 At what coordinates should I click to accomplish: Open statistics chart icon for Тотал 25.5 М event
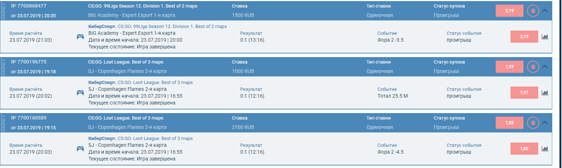tap(545, 93)
